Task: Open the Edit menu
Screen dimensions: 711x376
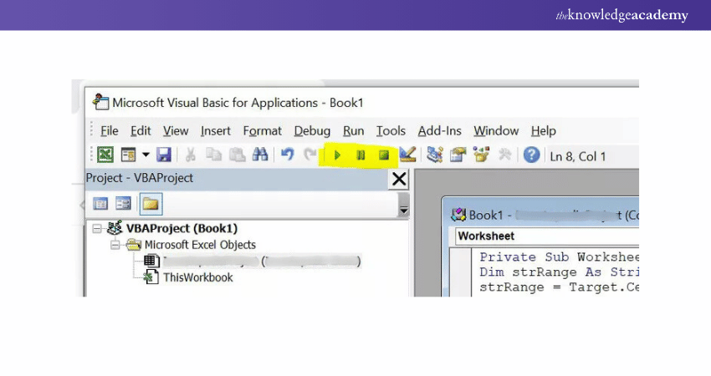Action: [141, 131]
